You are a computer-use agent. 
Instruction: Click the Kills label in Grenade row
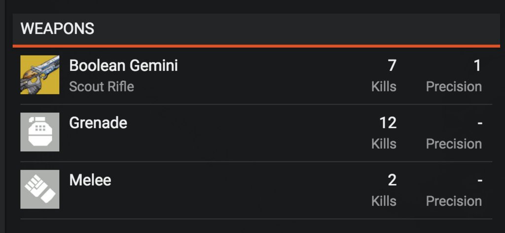(x=384, y=144)
